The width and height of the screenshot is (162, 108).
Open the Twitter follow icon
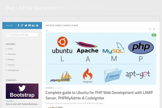tap(26, 25)
